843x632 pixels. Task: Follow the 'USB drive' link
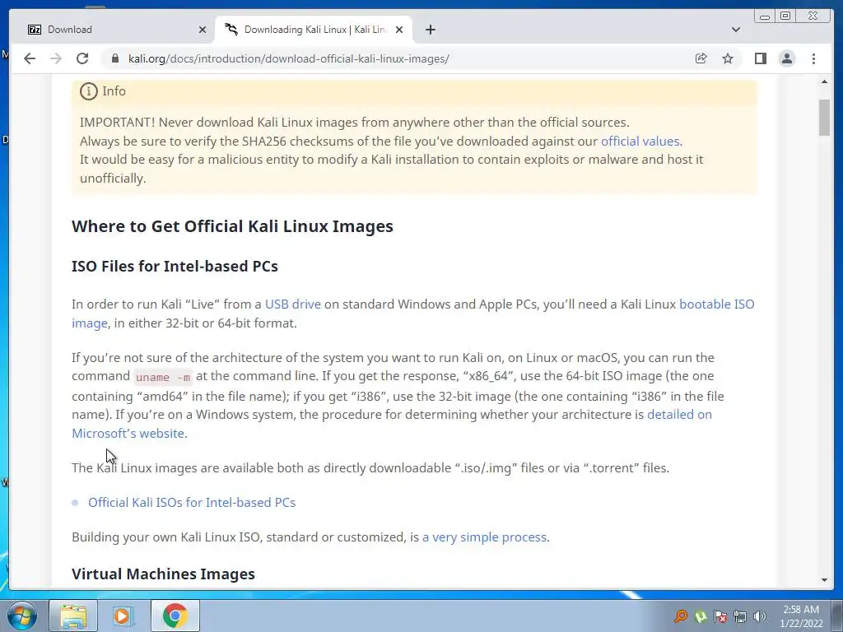292,304
